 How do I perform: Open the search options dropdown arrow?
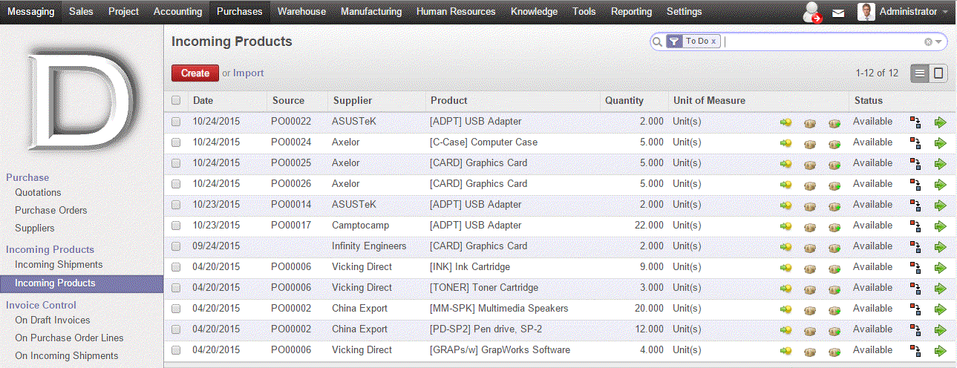click(x=939, y=42)
